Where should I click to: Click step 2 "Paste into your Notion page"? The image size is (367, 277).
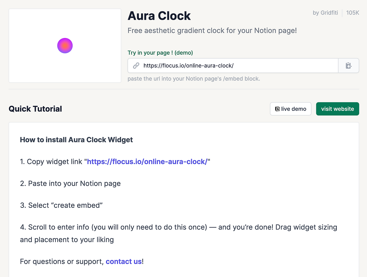[x=70, y=183]
